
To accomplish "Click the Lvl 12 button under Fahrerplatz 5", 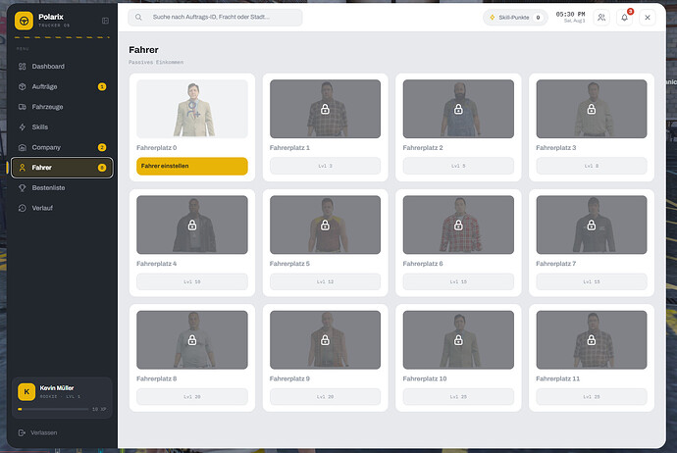I will coord(325,281).
